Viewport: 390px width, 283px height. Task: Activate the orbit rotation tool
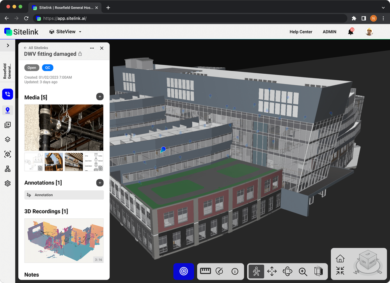coord(287,271)
